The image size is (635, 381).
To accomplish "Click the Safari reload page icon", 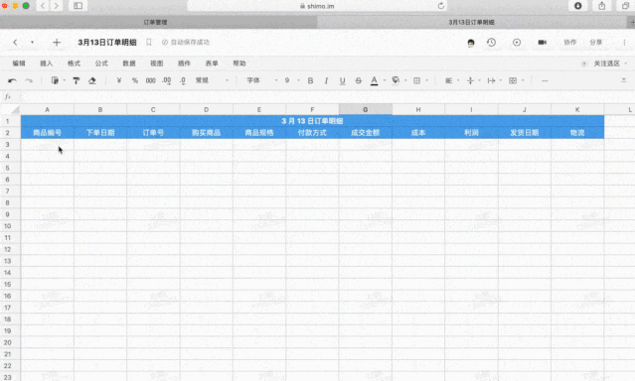I will tap(441, 6).
